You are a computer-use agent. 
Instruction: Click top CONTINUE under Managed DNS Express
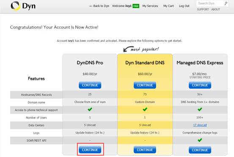[x=200, y=85]
